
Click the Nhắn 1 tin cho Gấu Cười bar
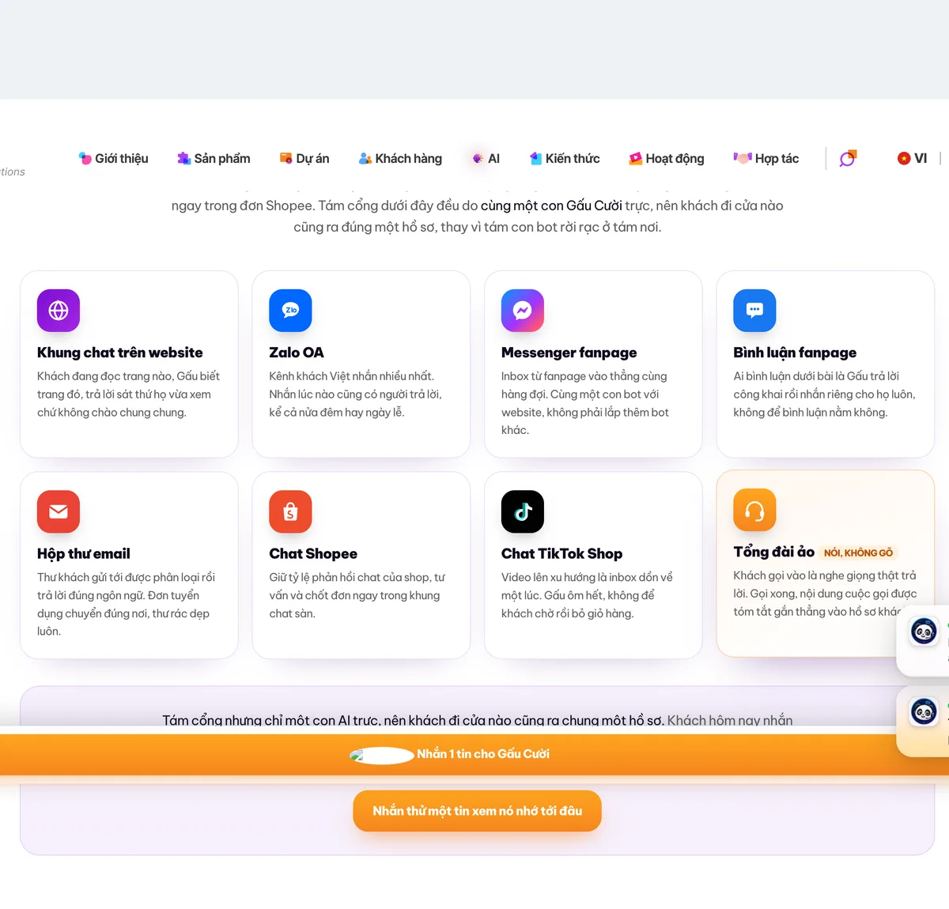(475, 754)
